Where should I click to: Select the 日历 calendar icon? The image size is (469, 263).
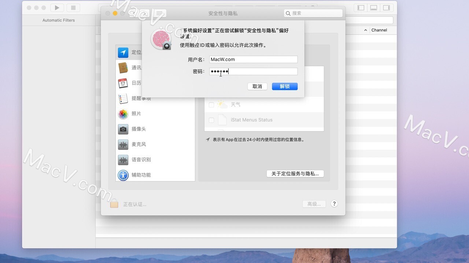click(x=123, y=83)
